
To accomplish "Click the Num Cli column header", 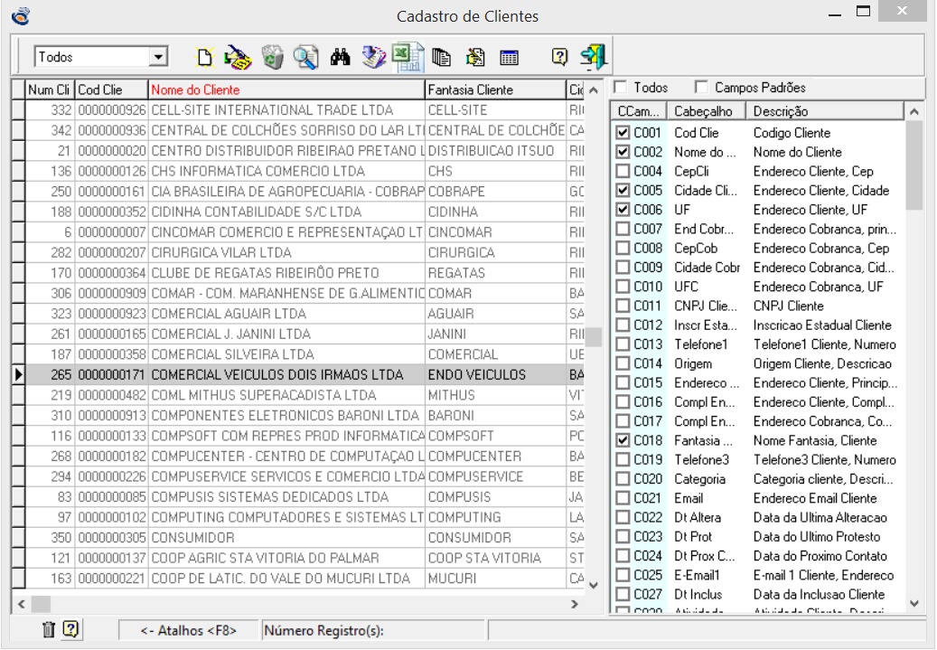I will pos(50,89).
